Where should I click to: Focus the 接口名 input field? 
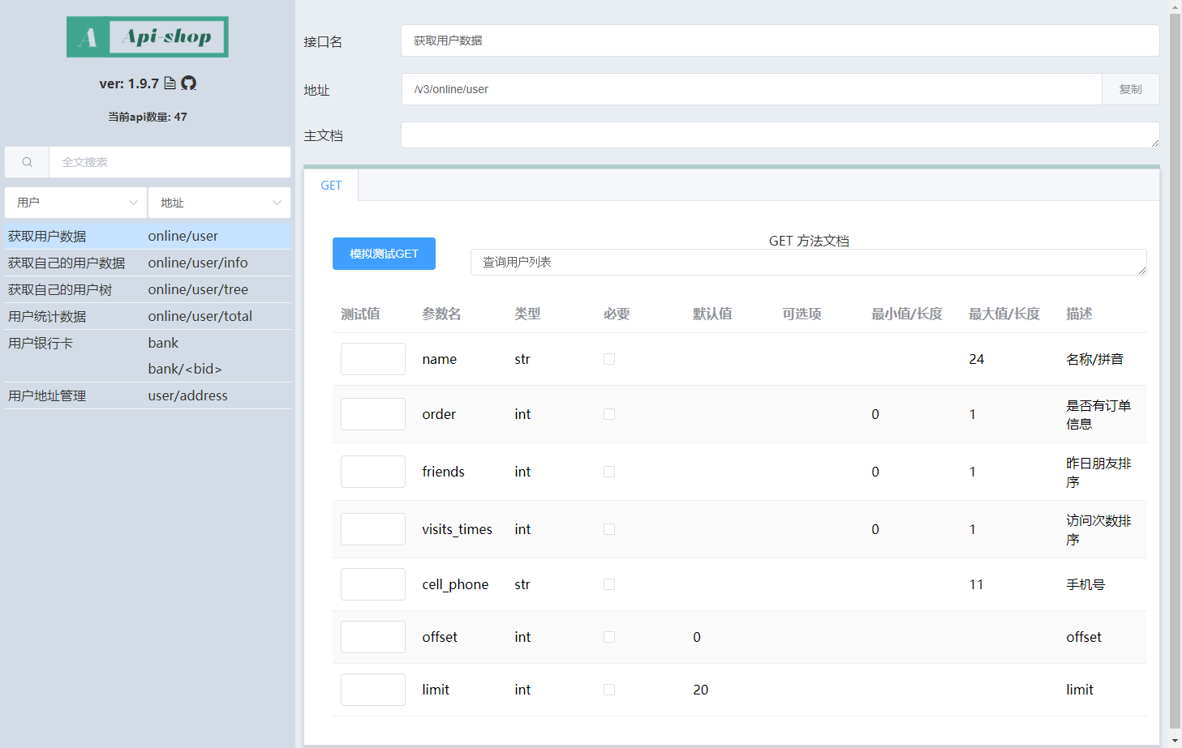point(780,41)
